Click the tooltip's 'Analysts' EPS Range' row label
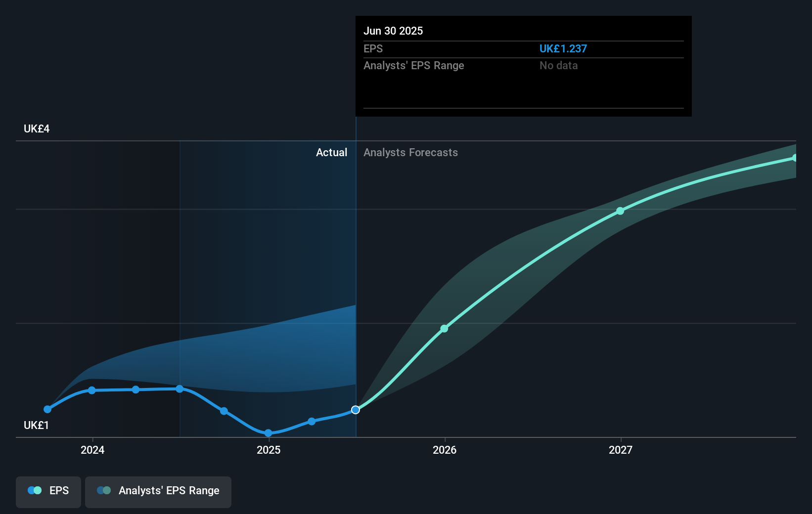 coord(414,66)
